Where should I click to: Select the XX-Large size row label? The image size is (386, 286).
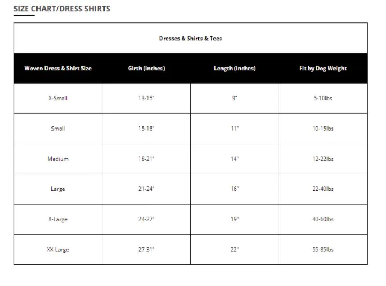pos(58,250)
